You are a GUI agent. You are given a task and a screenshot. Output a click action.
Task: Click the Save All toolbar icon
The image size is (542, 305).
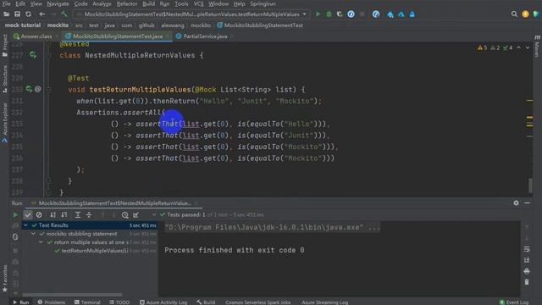pyautogui.click(x=17, y=14)
